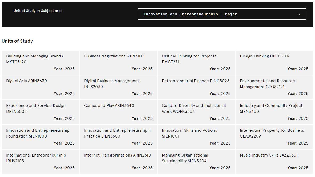Open Entrepreneurial Finance FINC3026 card
The width and height of the screenshot is (315, 177).
click(196, 87)
